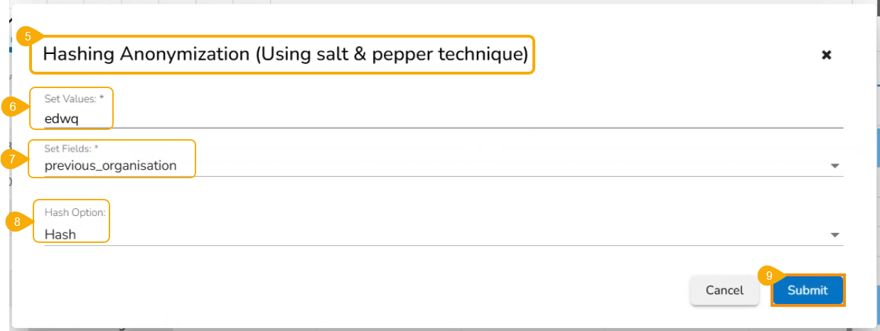This screenshot has height=331, width=880.
Task: Close the Hashing Anonymization dialog with X
Action: pyautogui.click(x=827, y=55)
